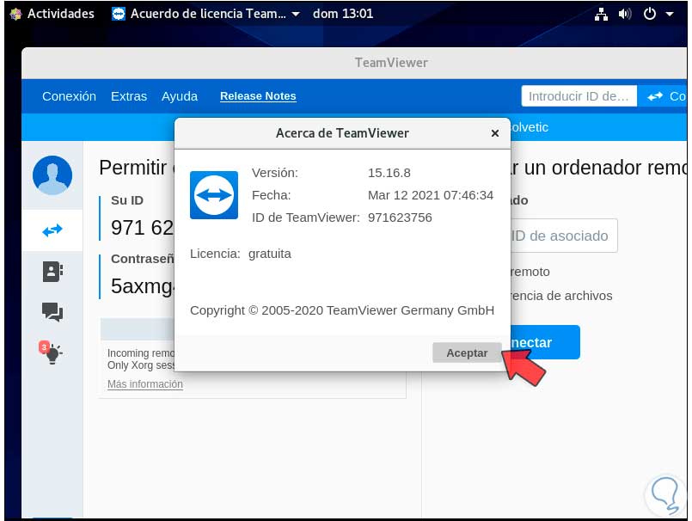Open the Conexión menu
This screenshot has height=521, width=692.
pyautogui.click(x=69, y=96)
